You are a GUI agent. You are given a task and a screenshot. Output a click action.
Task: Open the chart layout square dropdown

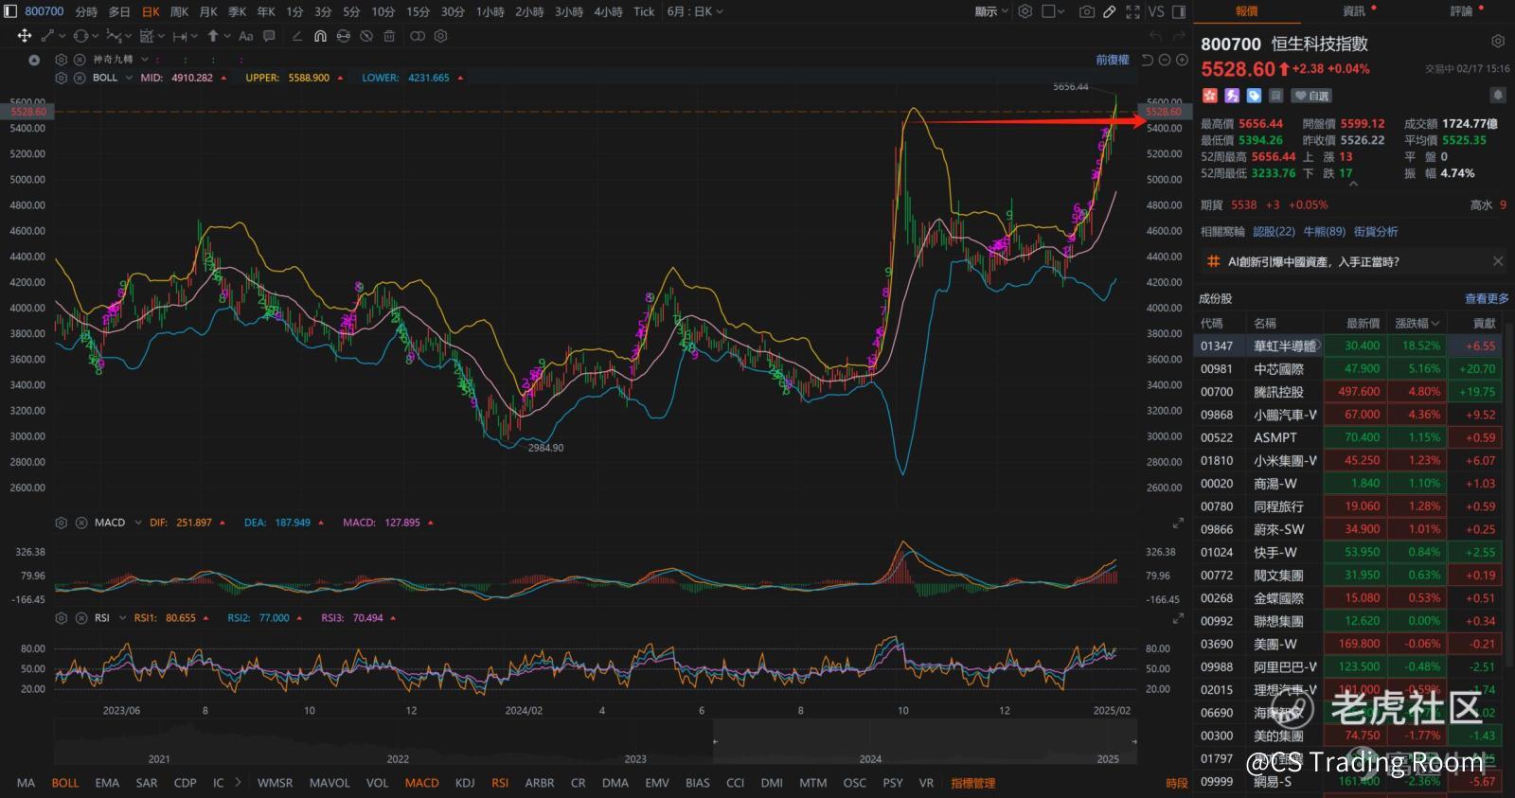(x=1053, y=11)
